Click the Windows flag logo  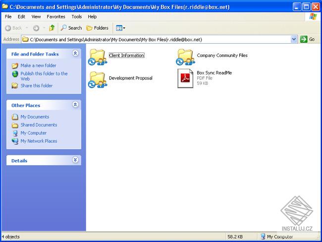[x=313, y=16]
